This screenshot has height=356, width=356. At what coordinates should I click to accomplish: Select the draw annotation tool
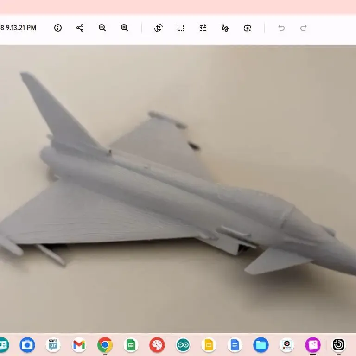225,28
